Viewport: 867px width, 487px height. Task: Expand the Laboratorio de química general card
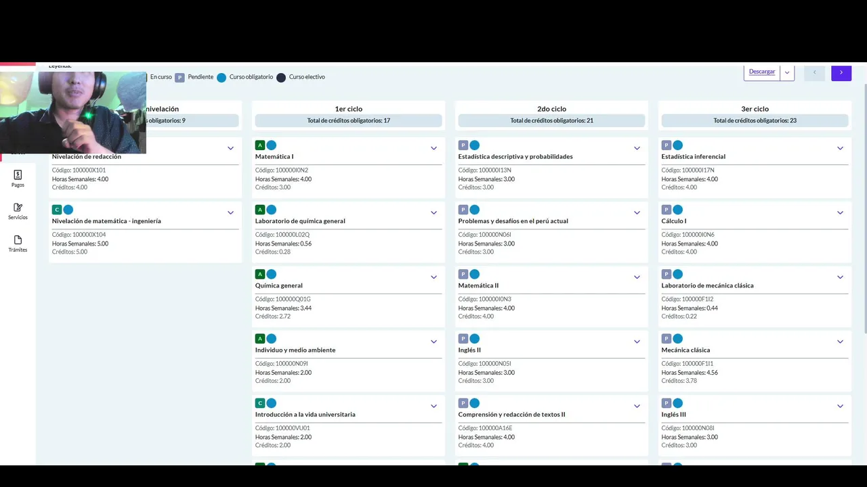click(433, 212)
